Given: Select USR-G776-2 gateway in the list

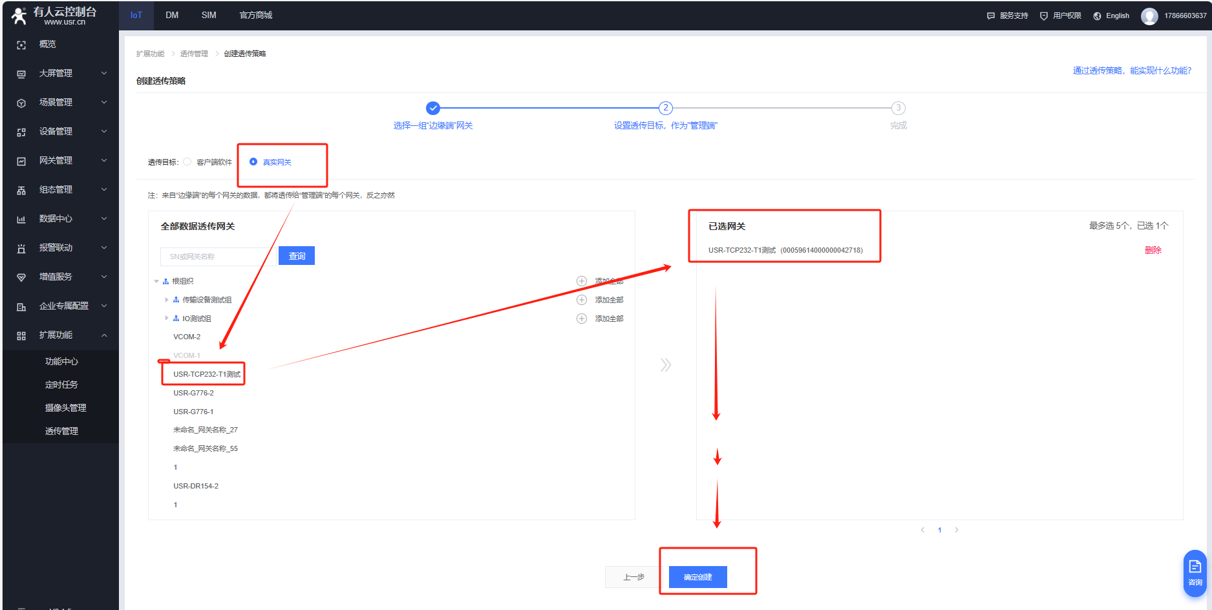Looking at the screenshot, I should coord(193,393).
